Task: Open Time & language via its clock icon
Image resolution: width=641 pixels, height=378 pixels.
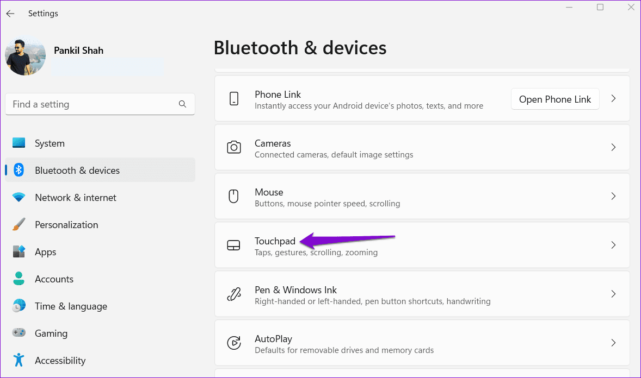Action: click(19, 306)
